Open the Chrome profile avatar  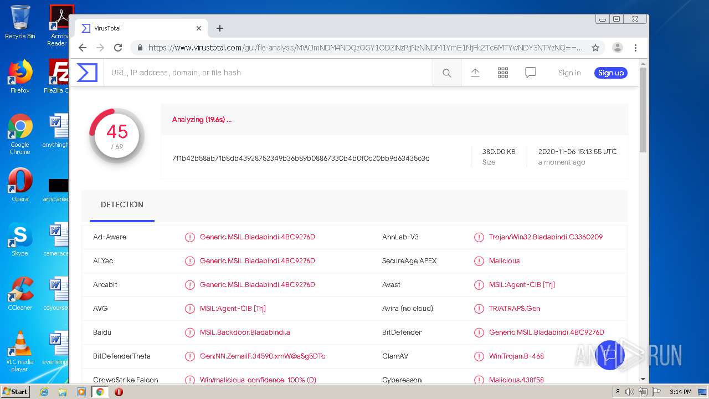click(x=618, y=48)
